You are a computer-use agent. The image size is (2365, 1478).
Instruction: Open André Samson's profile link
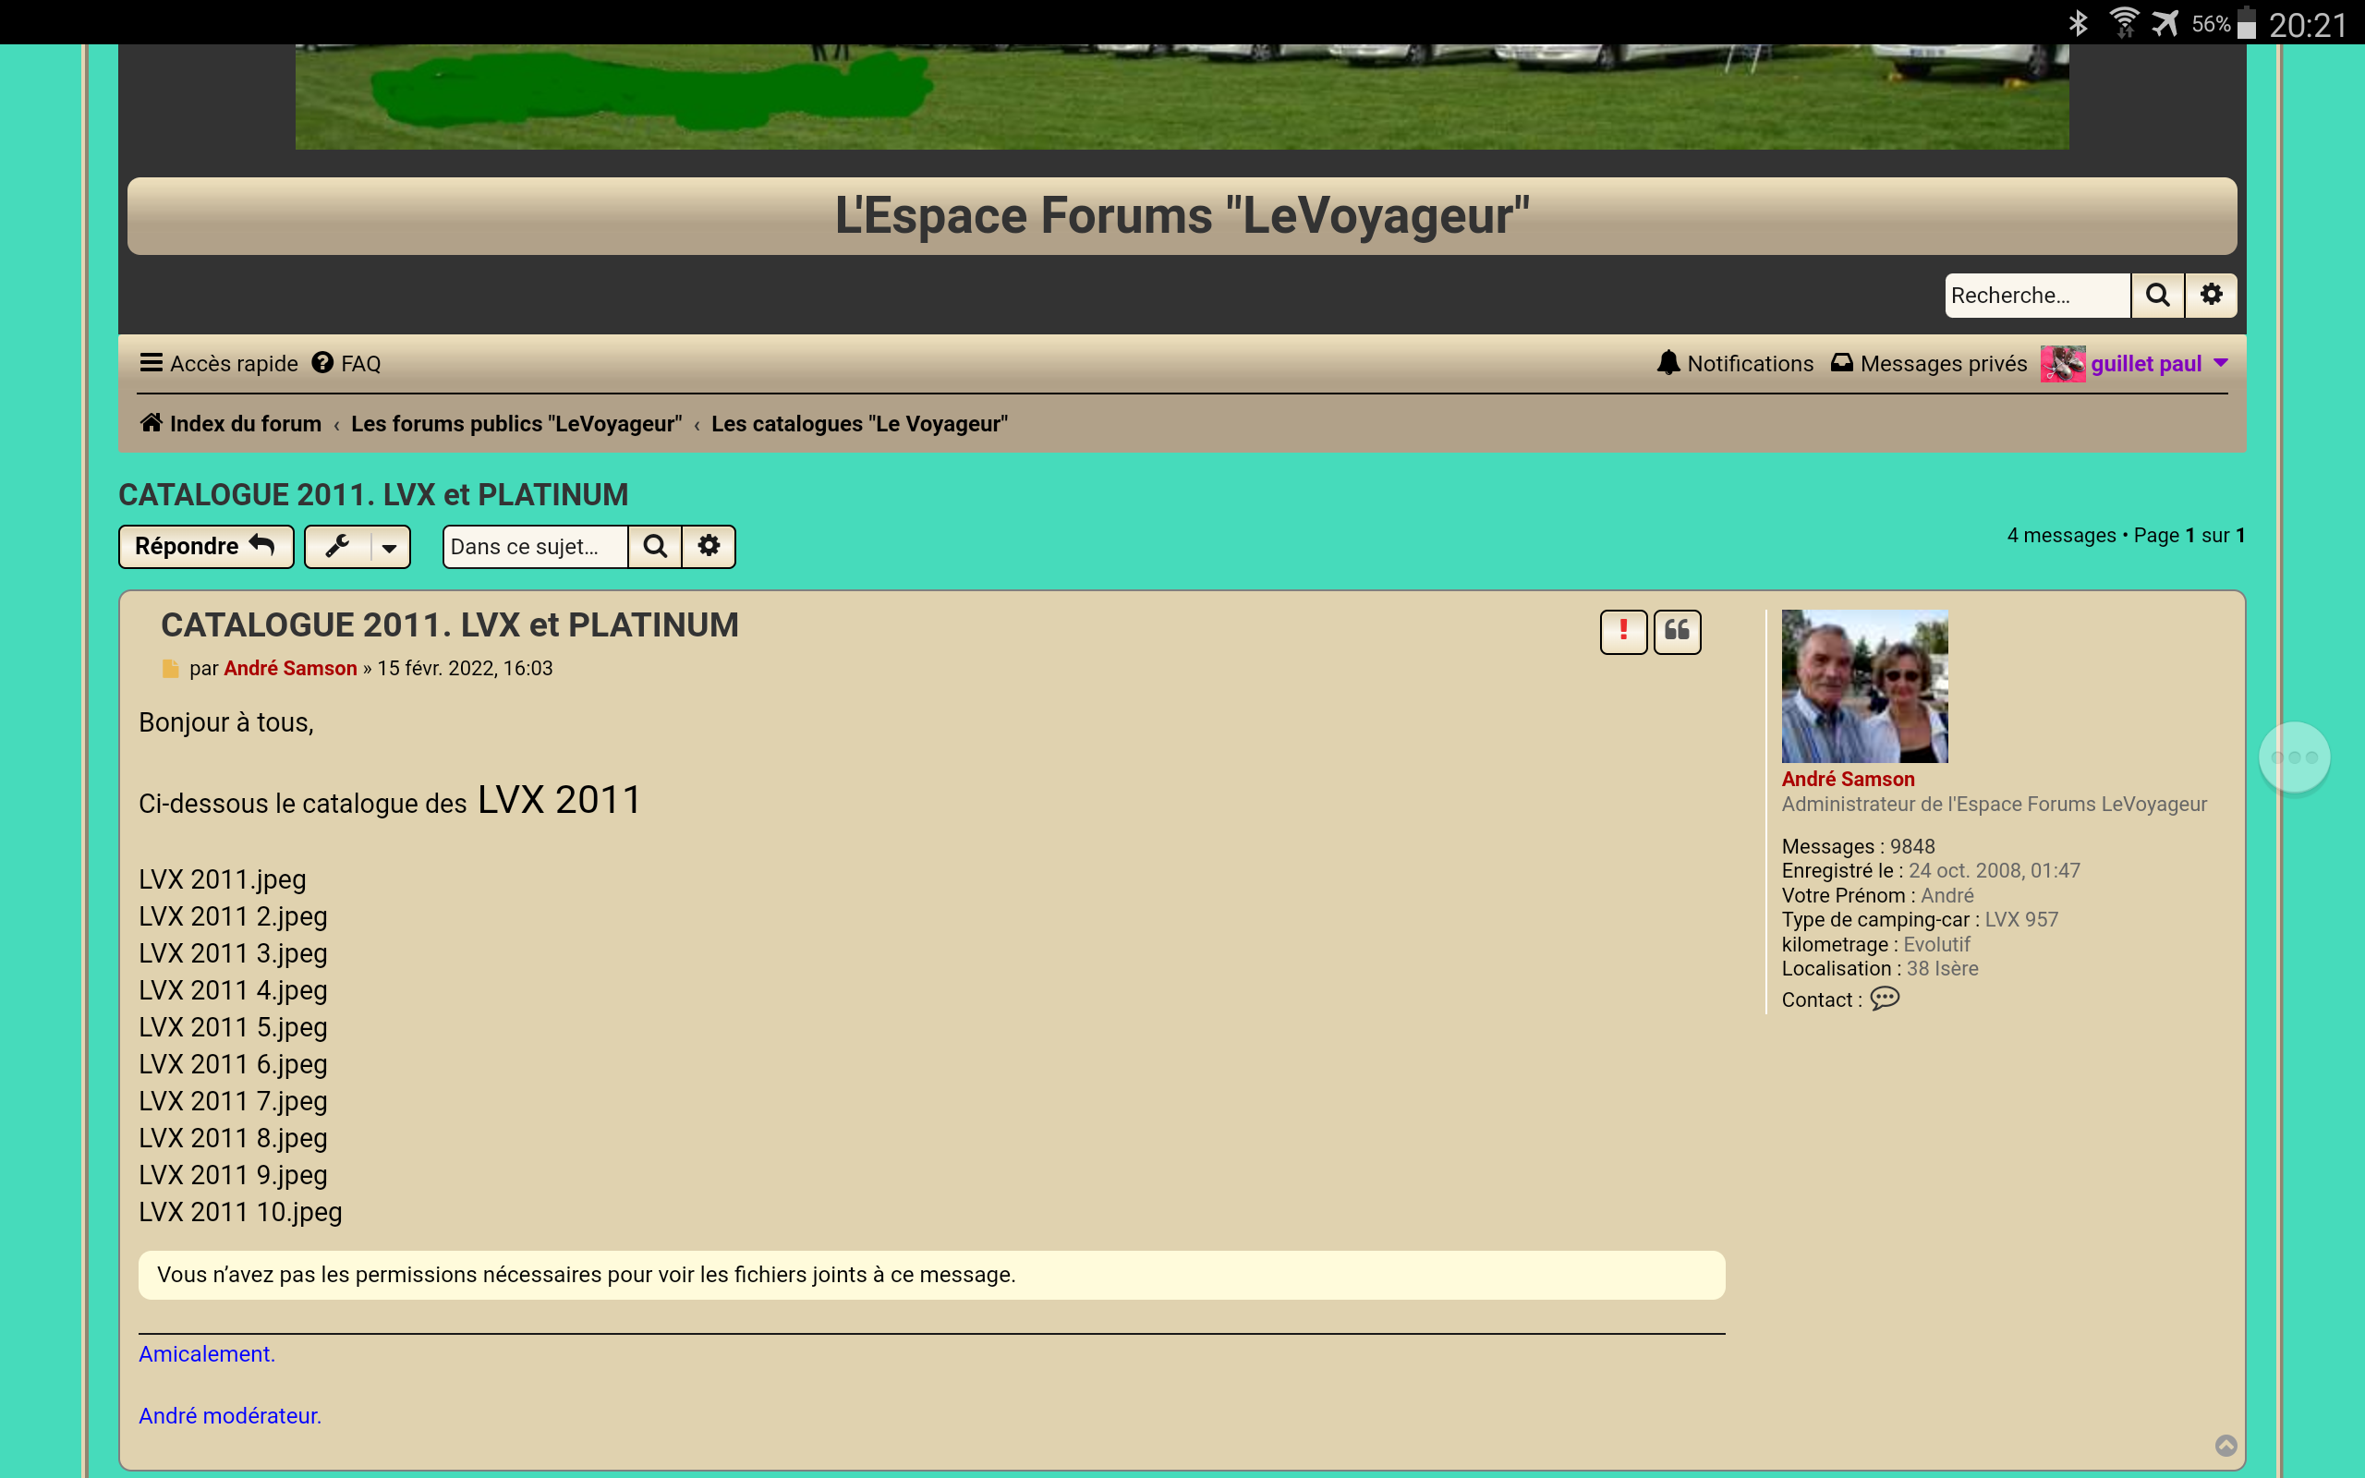click(1848, 778)
